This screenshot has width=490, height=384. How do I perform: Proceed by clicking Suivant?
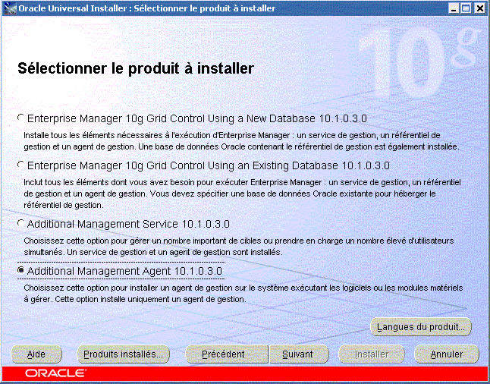[x=297, y=354]
